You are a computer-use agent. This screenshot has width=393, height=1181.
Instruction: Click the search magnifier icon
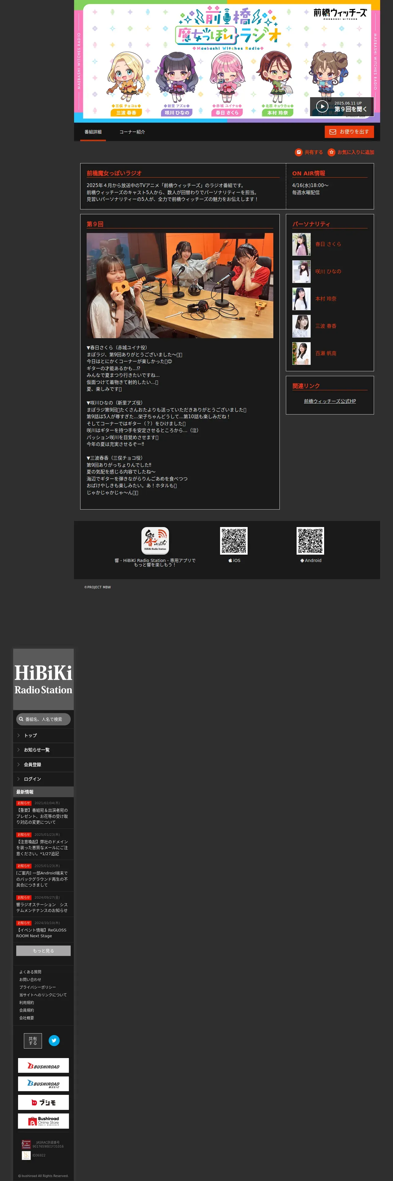[21, 719]
